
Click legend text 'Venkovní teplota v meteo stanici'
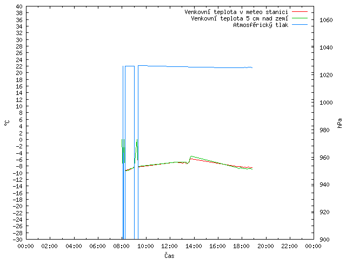pyautogui.click(x=236, y=12)
